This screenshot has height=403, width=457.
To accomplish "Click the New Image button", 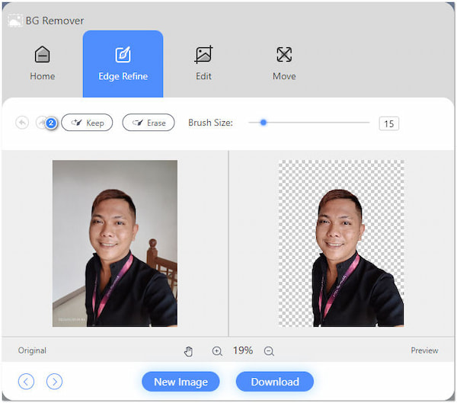I will pos(181,382).
